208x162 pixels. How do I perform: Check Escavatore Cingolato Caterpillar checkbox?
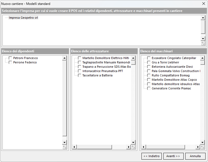(149, 58)
